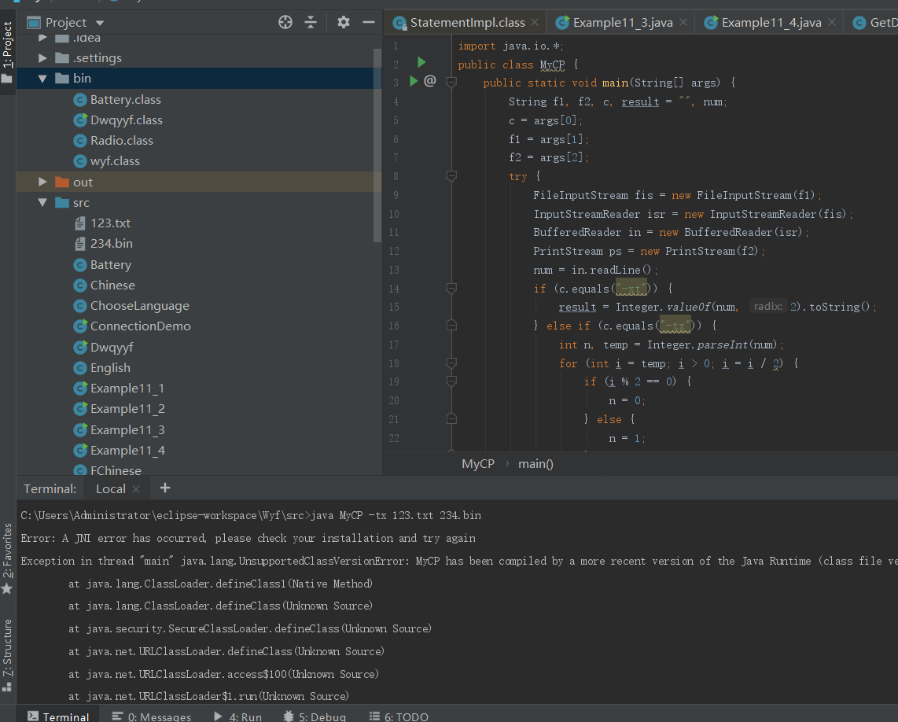Close Example11_4.java tab
Image resolution: width=898 pixels, height=722 pixels.
pos(832,22)
